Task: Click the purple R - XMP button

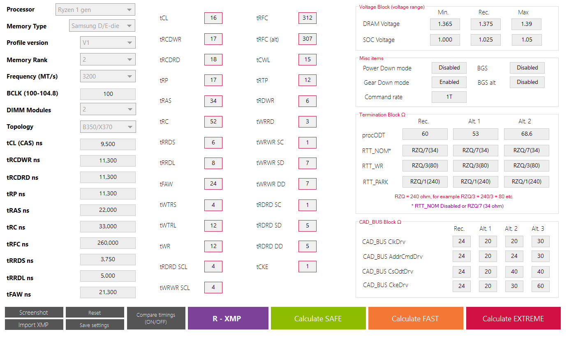Action: pos(227,318)
